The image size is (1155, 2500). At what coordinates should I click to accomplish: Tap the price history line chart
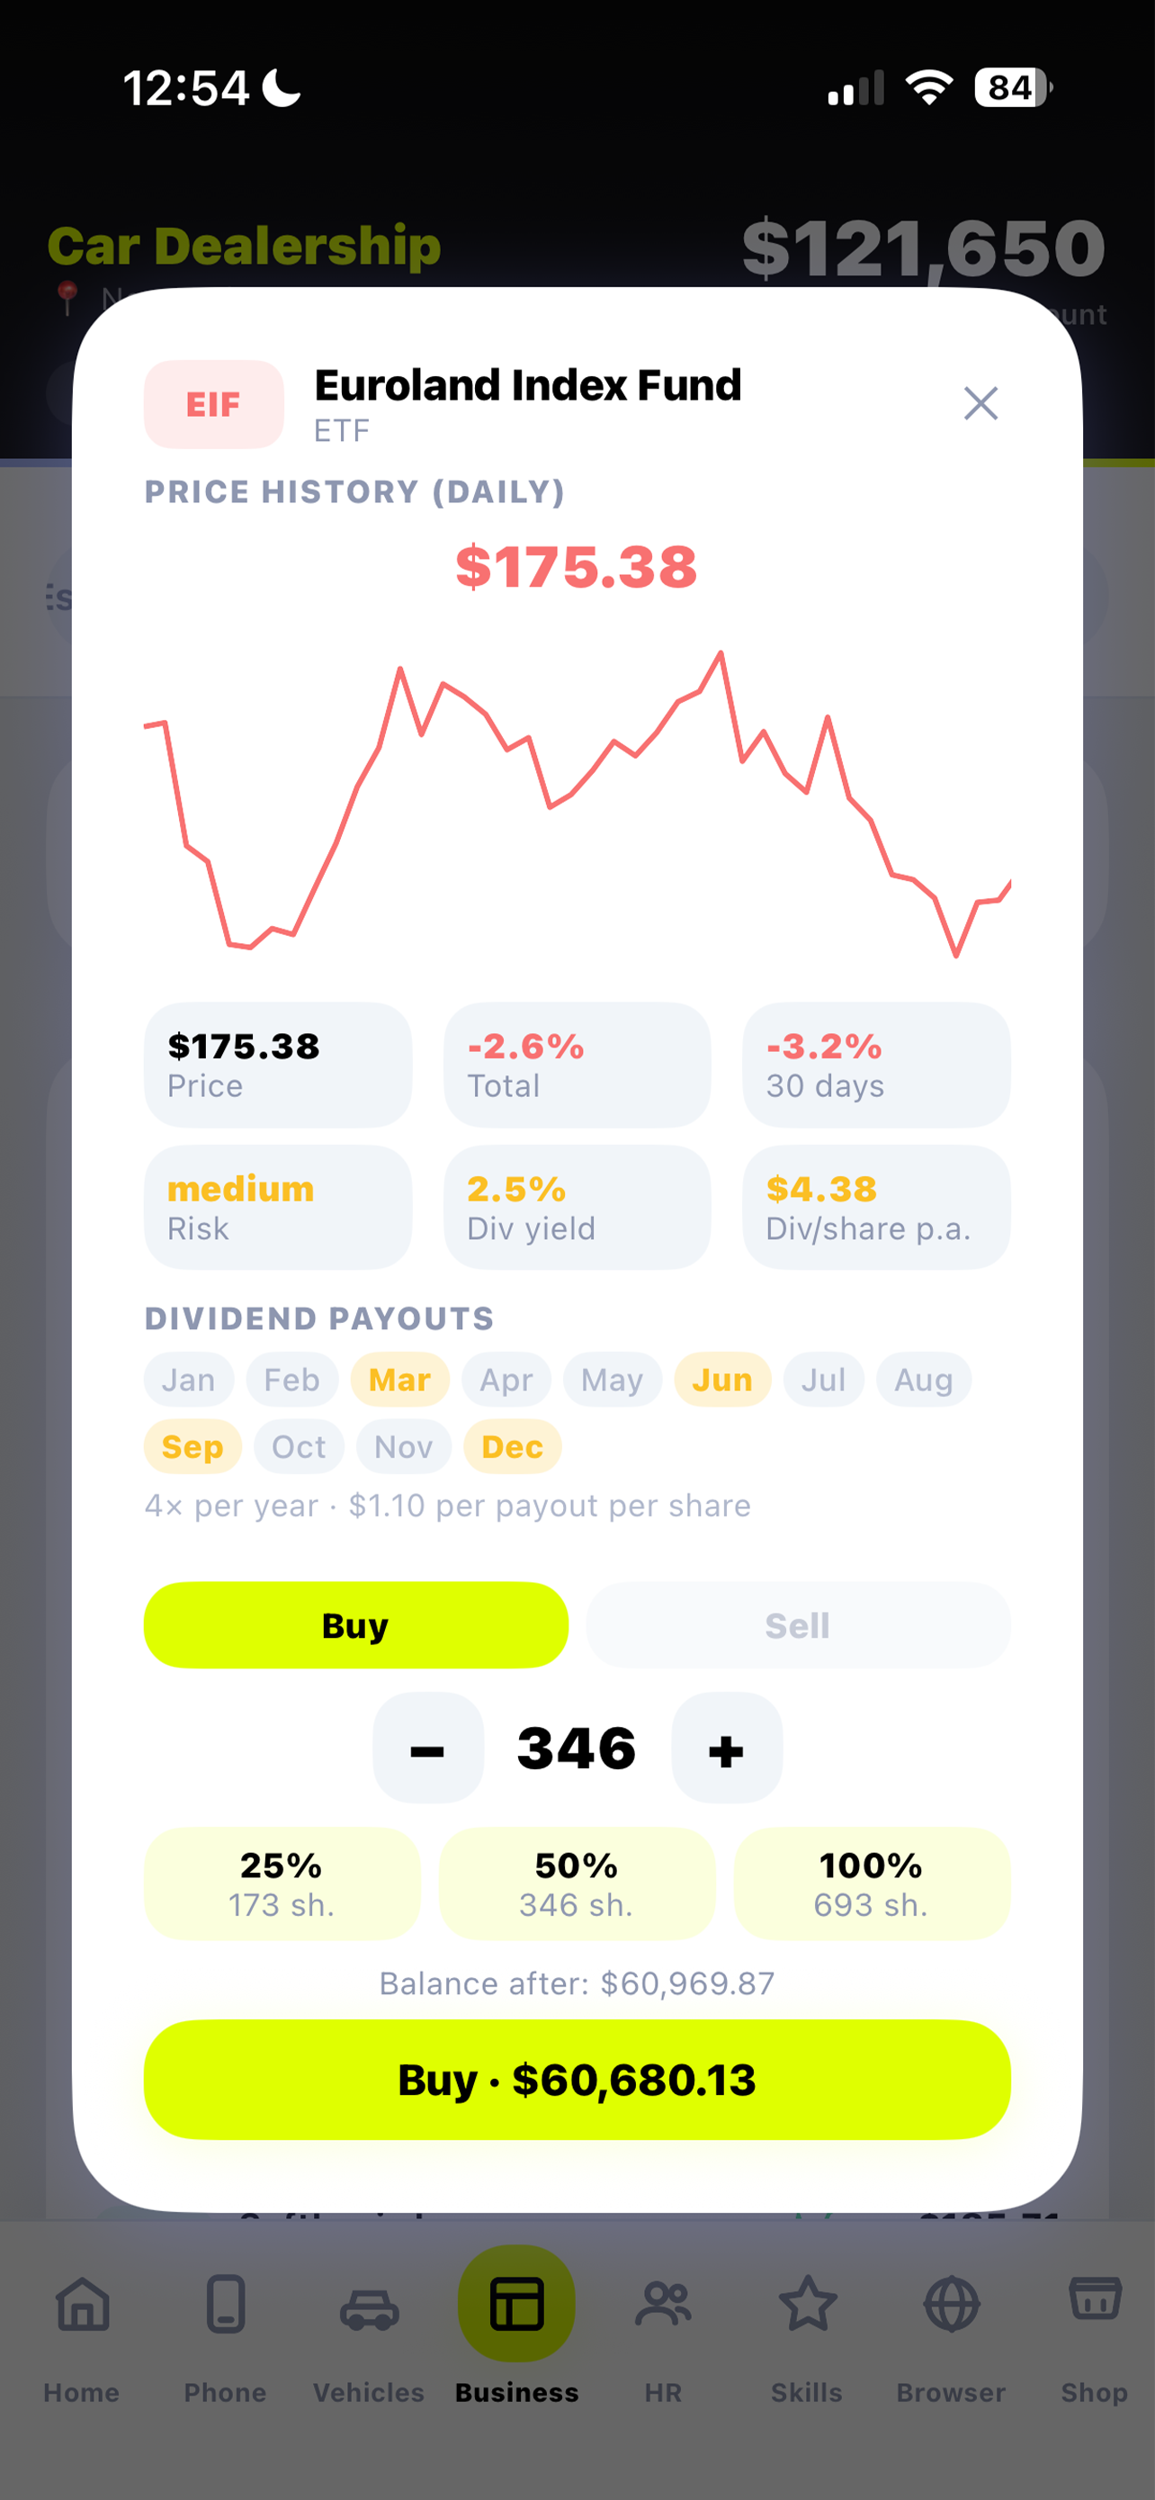tap(577, 804)
